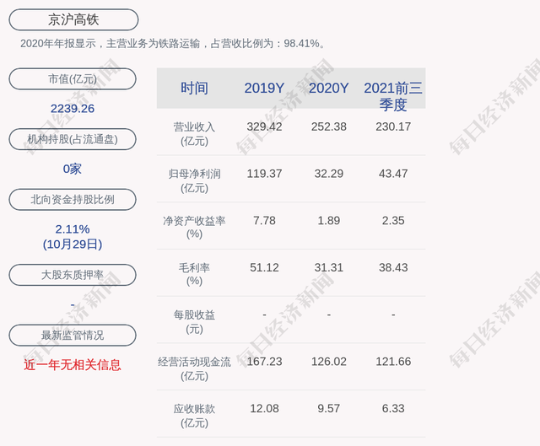Select gross margin value 51.12
The height and width of the screenshot is (446, 540).
264,268
